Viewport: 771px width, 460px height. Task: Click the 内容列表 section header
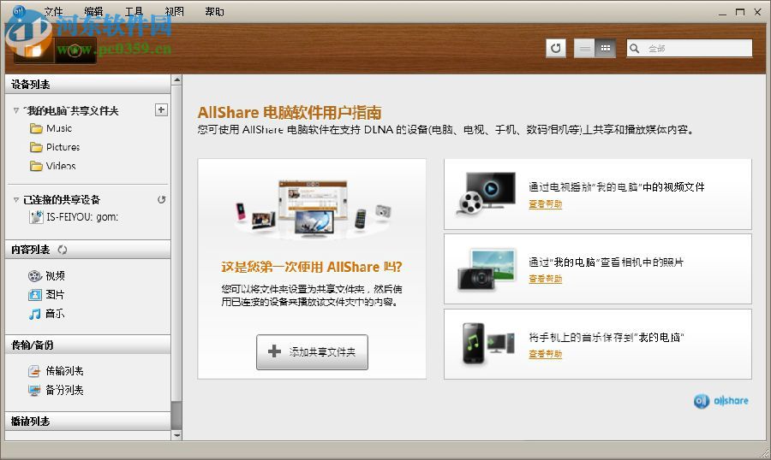(x=87, y=250)
